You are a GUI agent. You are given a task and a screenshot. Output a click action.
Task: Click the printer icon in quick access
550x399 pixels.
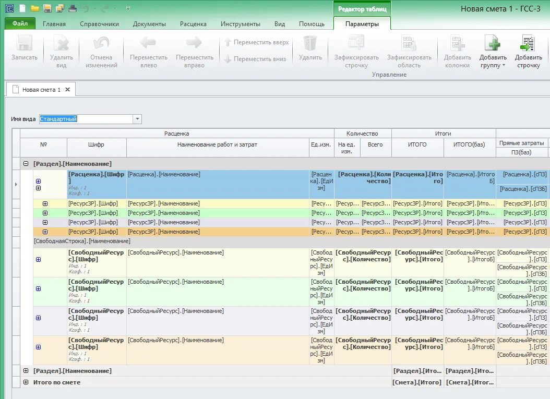click(73, 8)
